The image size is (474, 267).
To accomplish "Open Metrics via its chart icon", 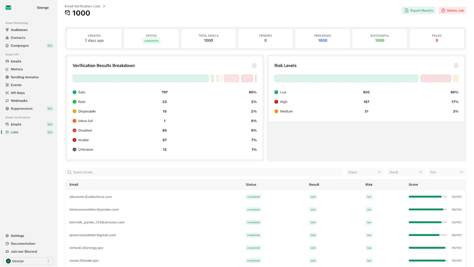I will (6, 69).
